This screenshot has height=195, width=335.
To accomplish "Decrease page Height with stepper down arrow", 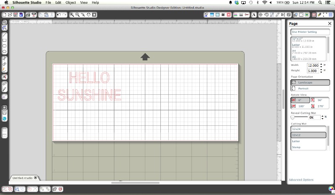I will 321,72.
